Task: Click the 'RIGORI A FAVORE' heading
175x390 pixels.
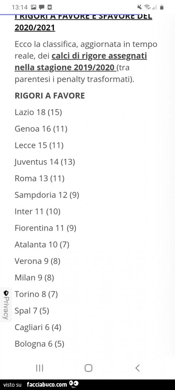Action: pos(50,96)
